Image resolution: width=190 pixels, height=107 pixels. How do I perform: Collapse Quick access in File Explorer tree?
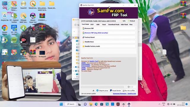73,38
